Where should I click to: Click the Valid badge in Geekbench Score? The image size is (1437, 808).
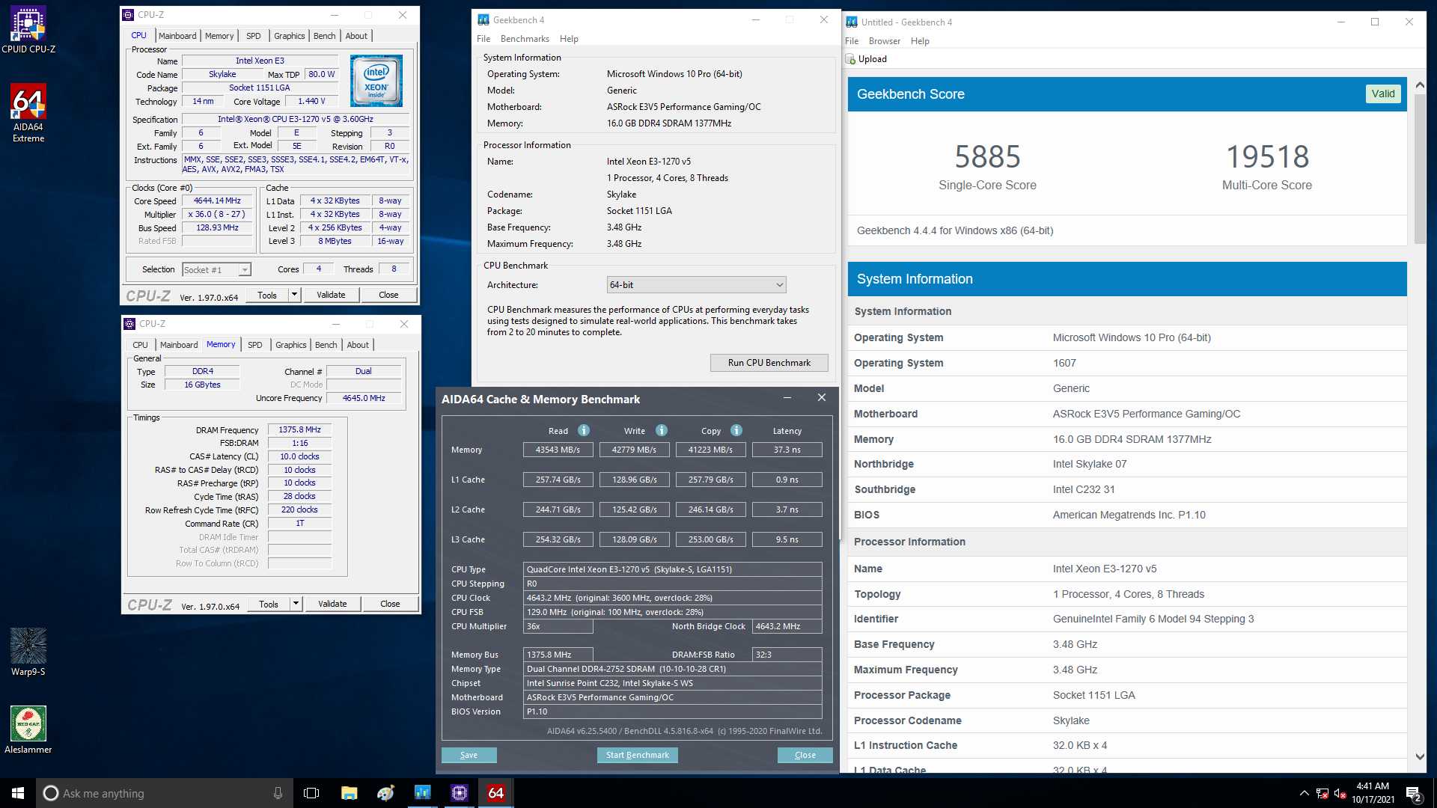tap(1382, 94)
